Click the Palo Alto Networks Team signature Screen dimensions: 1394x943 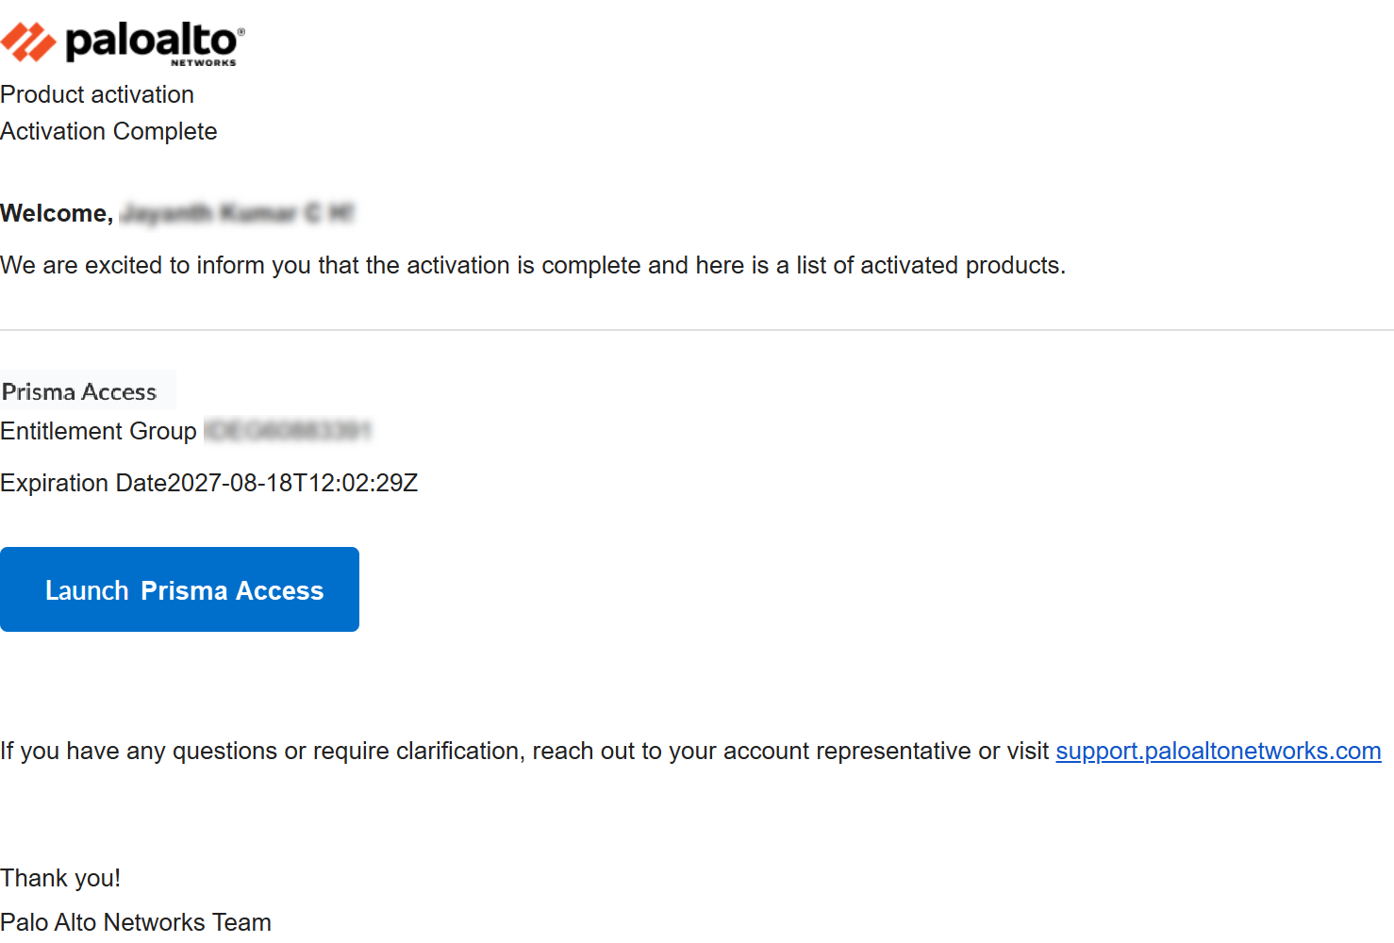click(136, 921)
